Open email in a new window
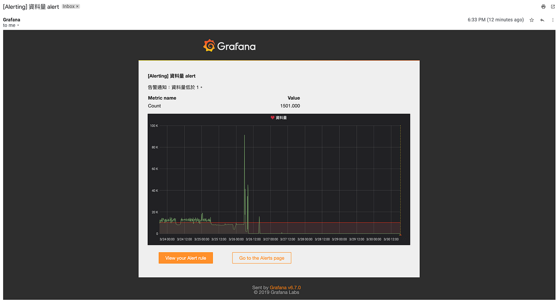Viewport: 559px width, 303px height. [552, 7]
